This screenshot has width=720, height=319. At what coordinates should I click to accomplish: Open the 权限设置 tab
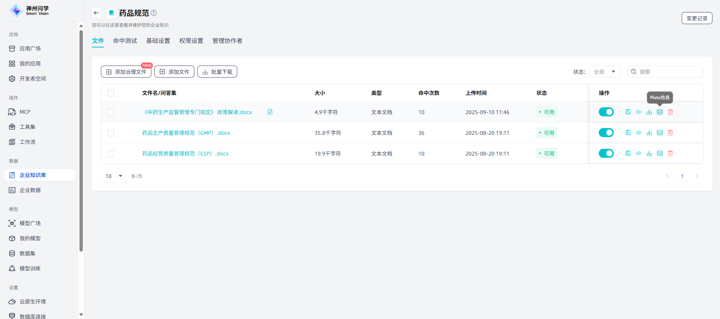click(191, 41)
